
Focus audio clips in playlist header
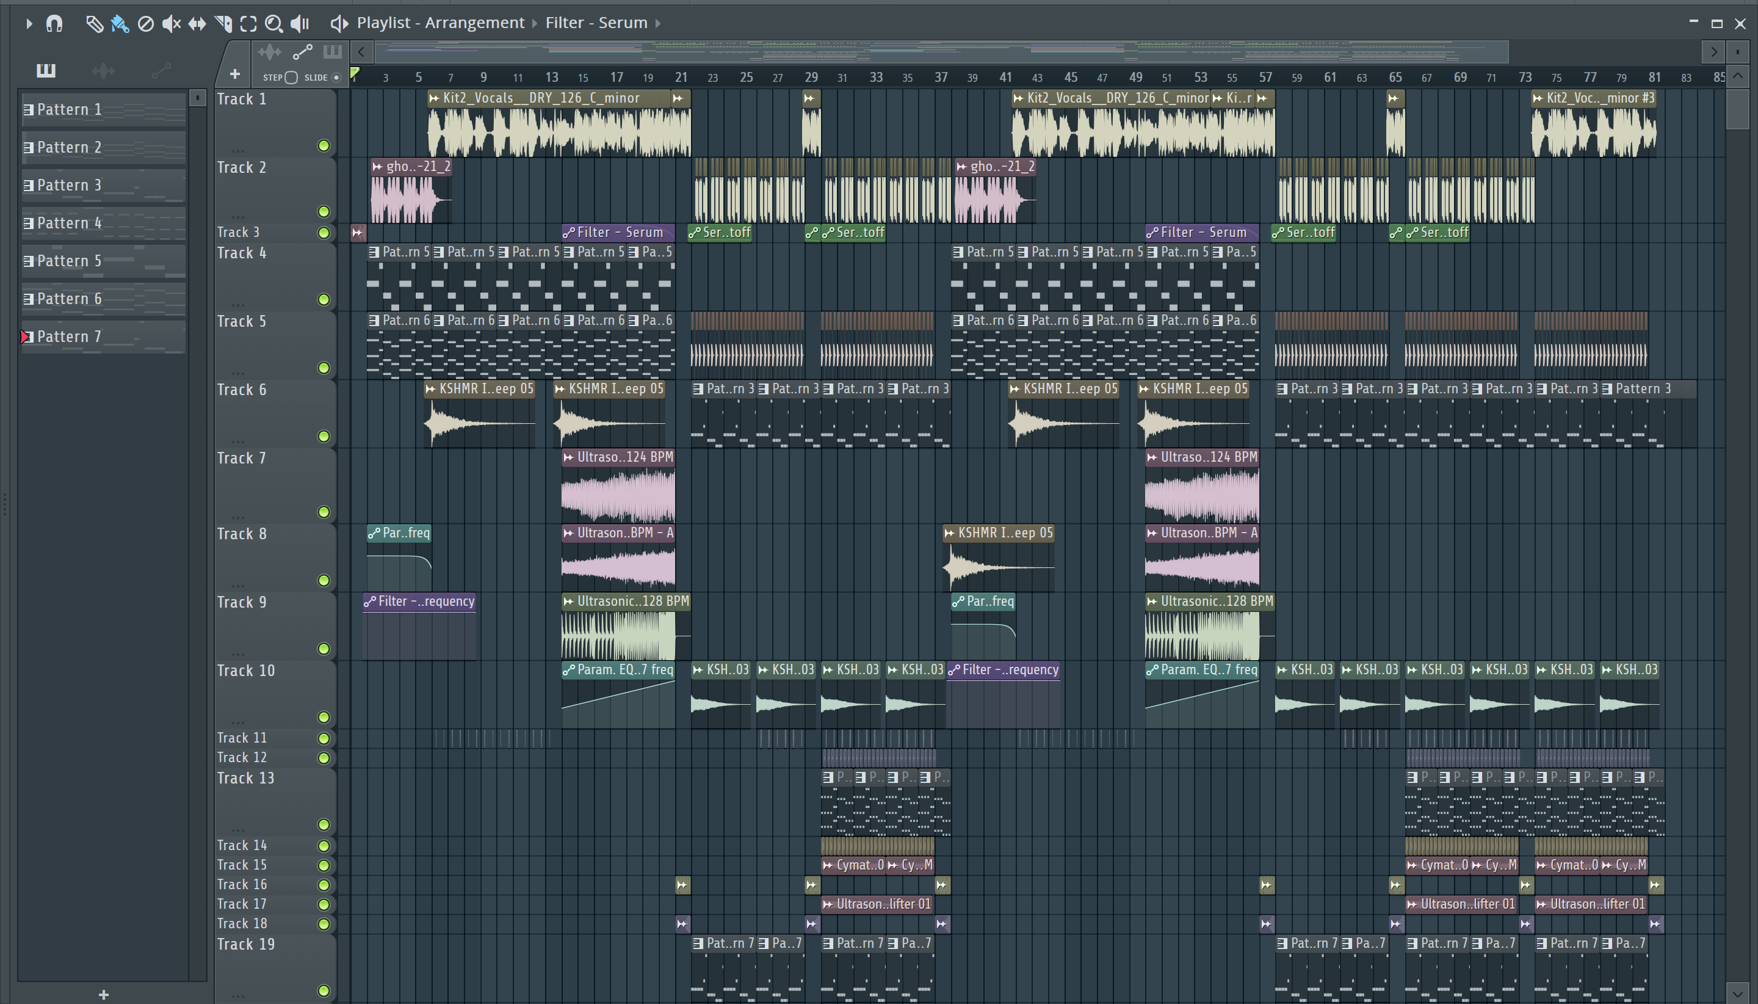pyautogui.click(x=269, y=52)
